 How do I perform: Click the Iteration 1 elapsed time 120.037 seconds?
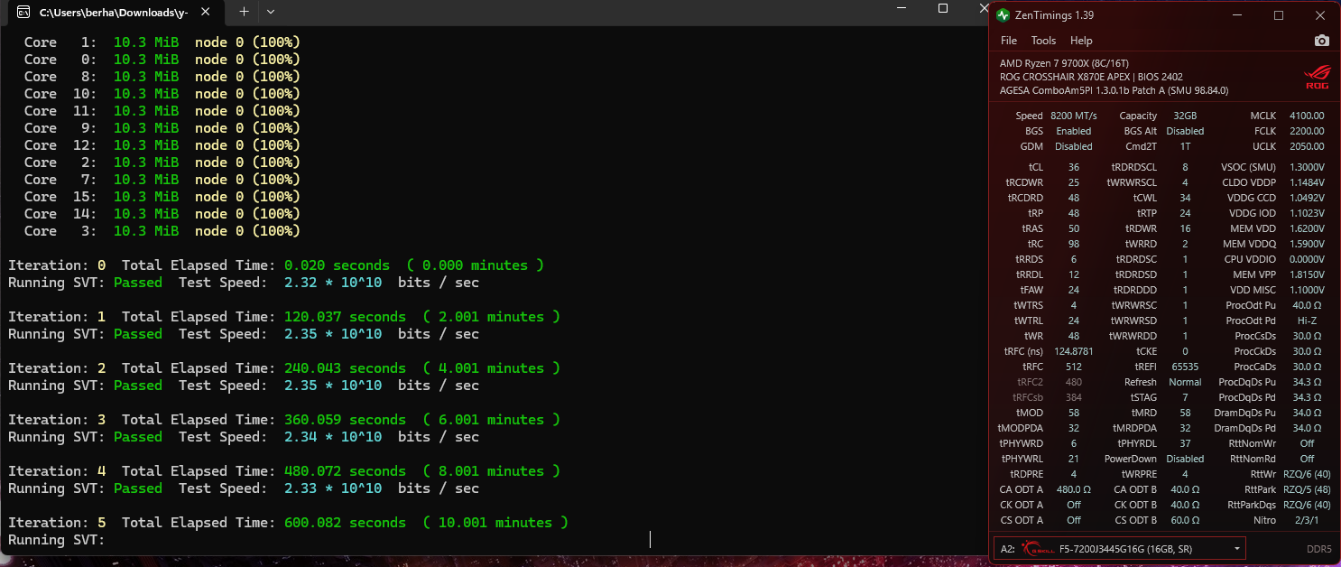(x=345, y=317)
